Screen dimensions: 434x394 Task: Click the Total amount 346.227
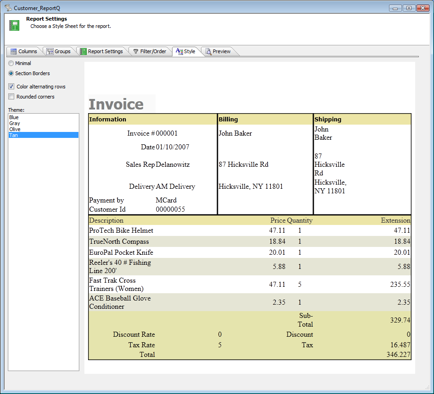pos(399,355)
